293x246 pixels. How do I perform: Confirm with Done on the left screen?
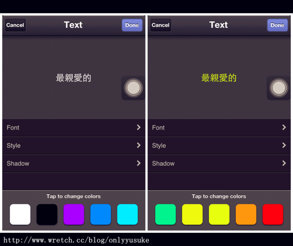coord(132,25)
